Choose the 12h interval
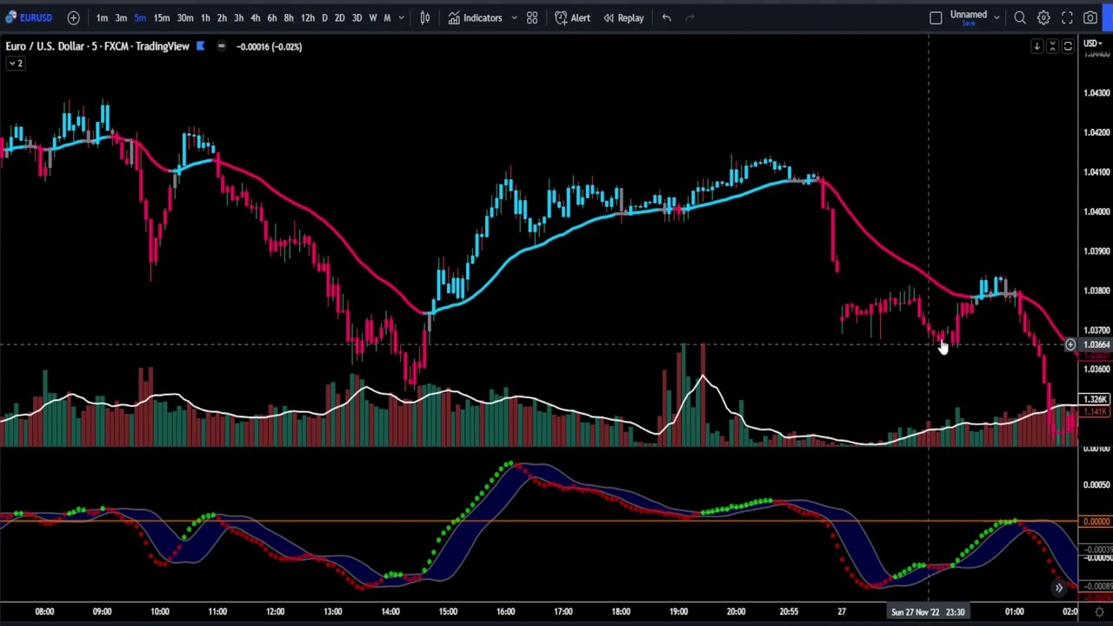The image size is (1113, 626). pos(307,17)
